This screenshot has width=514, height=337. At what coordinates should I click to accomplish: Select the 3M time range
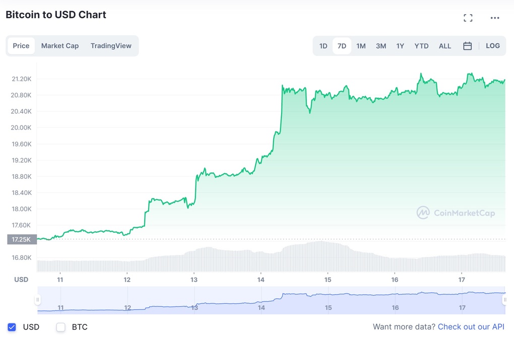click(x=380, y=46)
